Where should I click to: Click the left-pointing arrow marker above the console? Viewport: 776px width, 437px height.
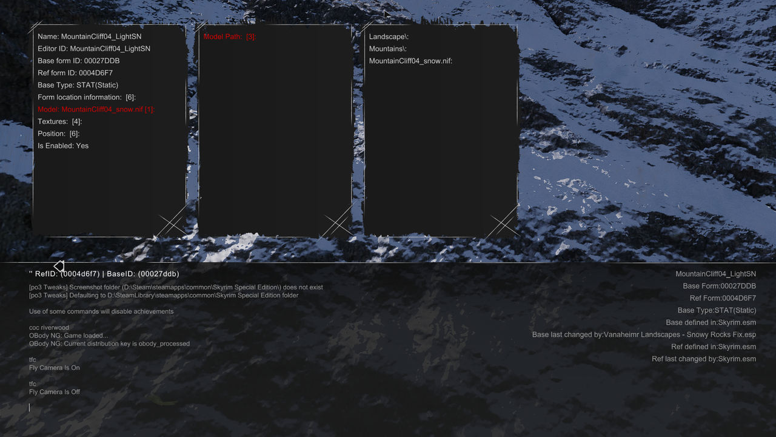pos(59,266)
